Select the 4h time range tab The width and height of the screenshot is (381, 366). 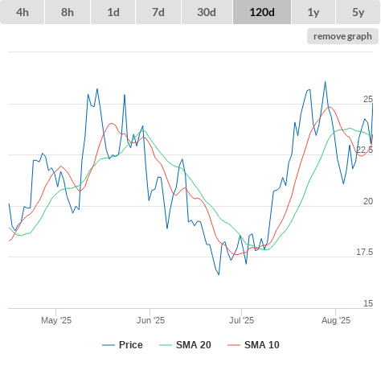click(x=22, y=12)
